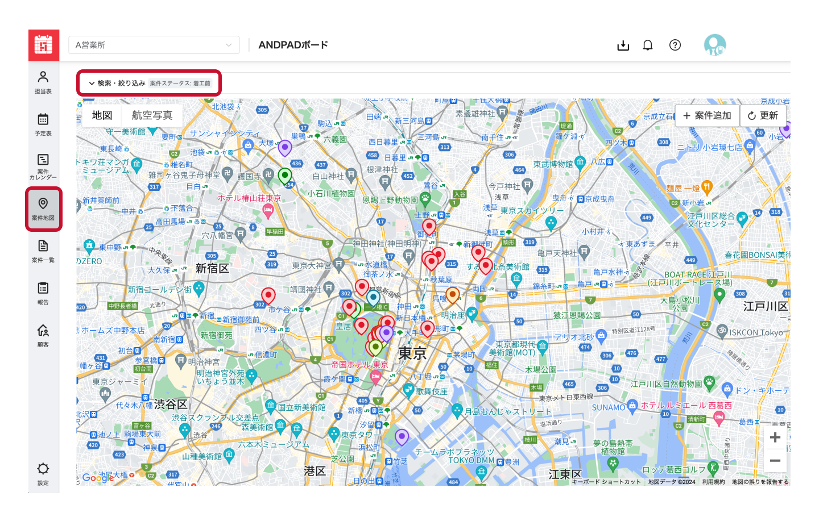The height and width of the screenshot is (517, 819).
Task: Switch map to 地図 view
Action: coord(102,115)
